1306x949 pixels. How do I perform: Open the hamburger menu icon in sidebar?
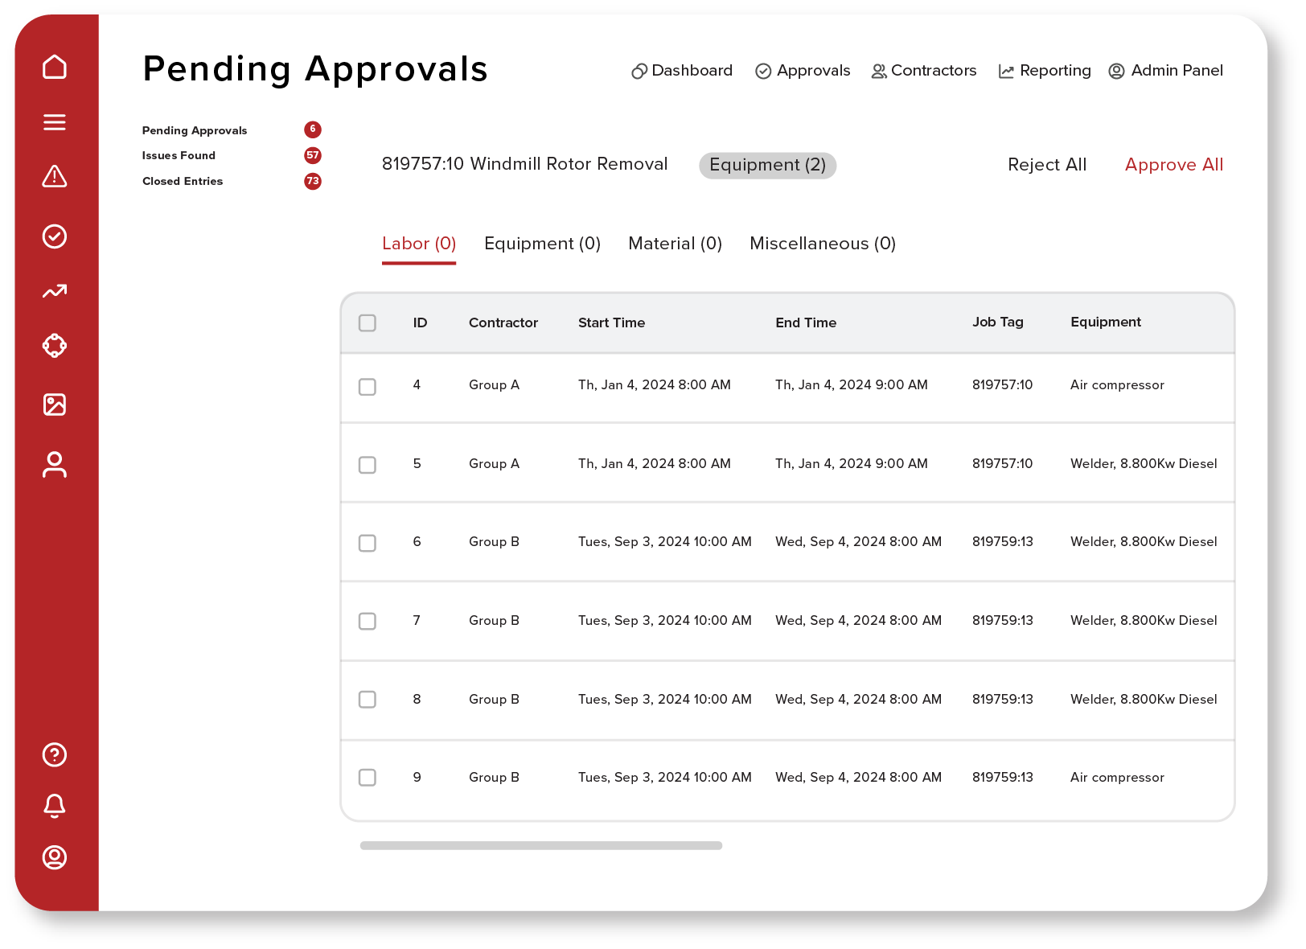point(55,121)
